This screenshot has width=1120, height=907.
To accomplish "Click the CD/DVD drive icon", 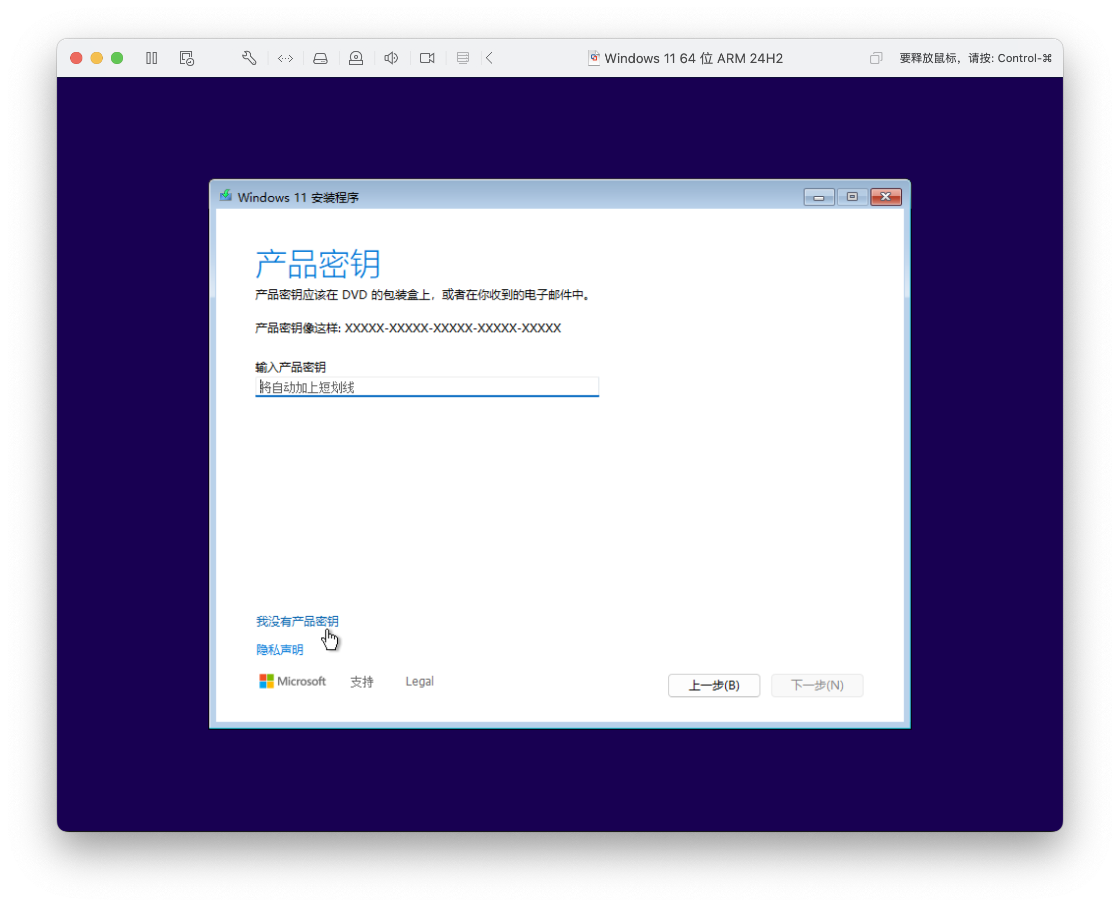I will (356, 58).
